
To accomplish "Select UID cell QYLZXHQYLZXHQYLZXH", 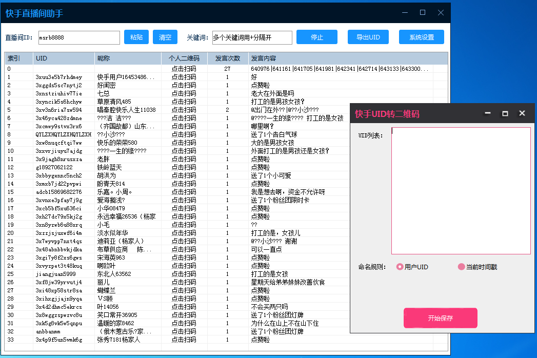I will pos(64,135).
